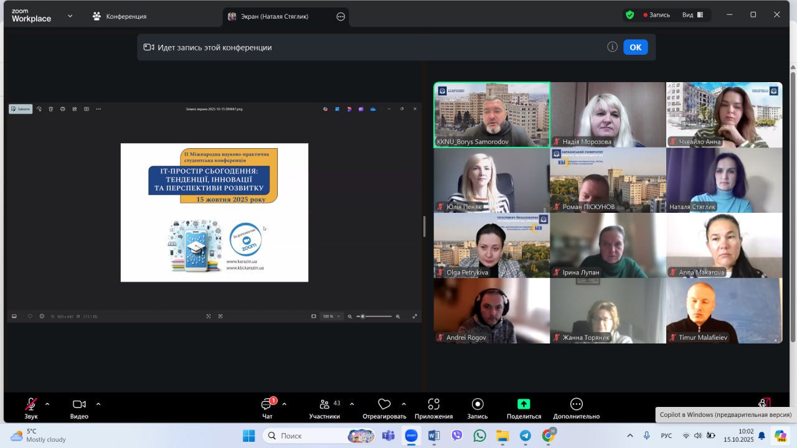Open the More options ellipsis icon

pos(577,404)
